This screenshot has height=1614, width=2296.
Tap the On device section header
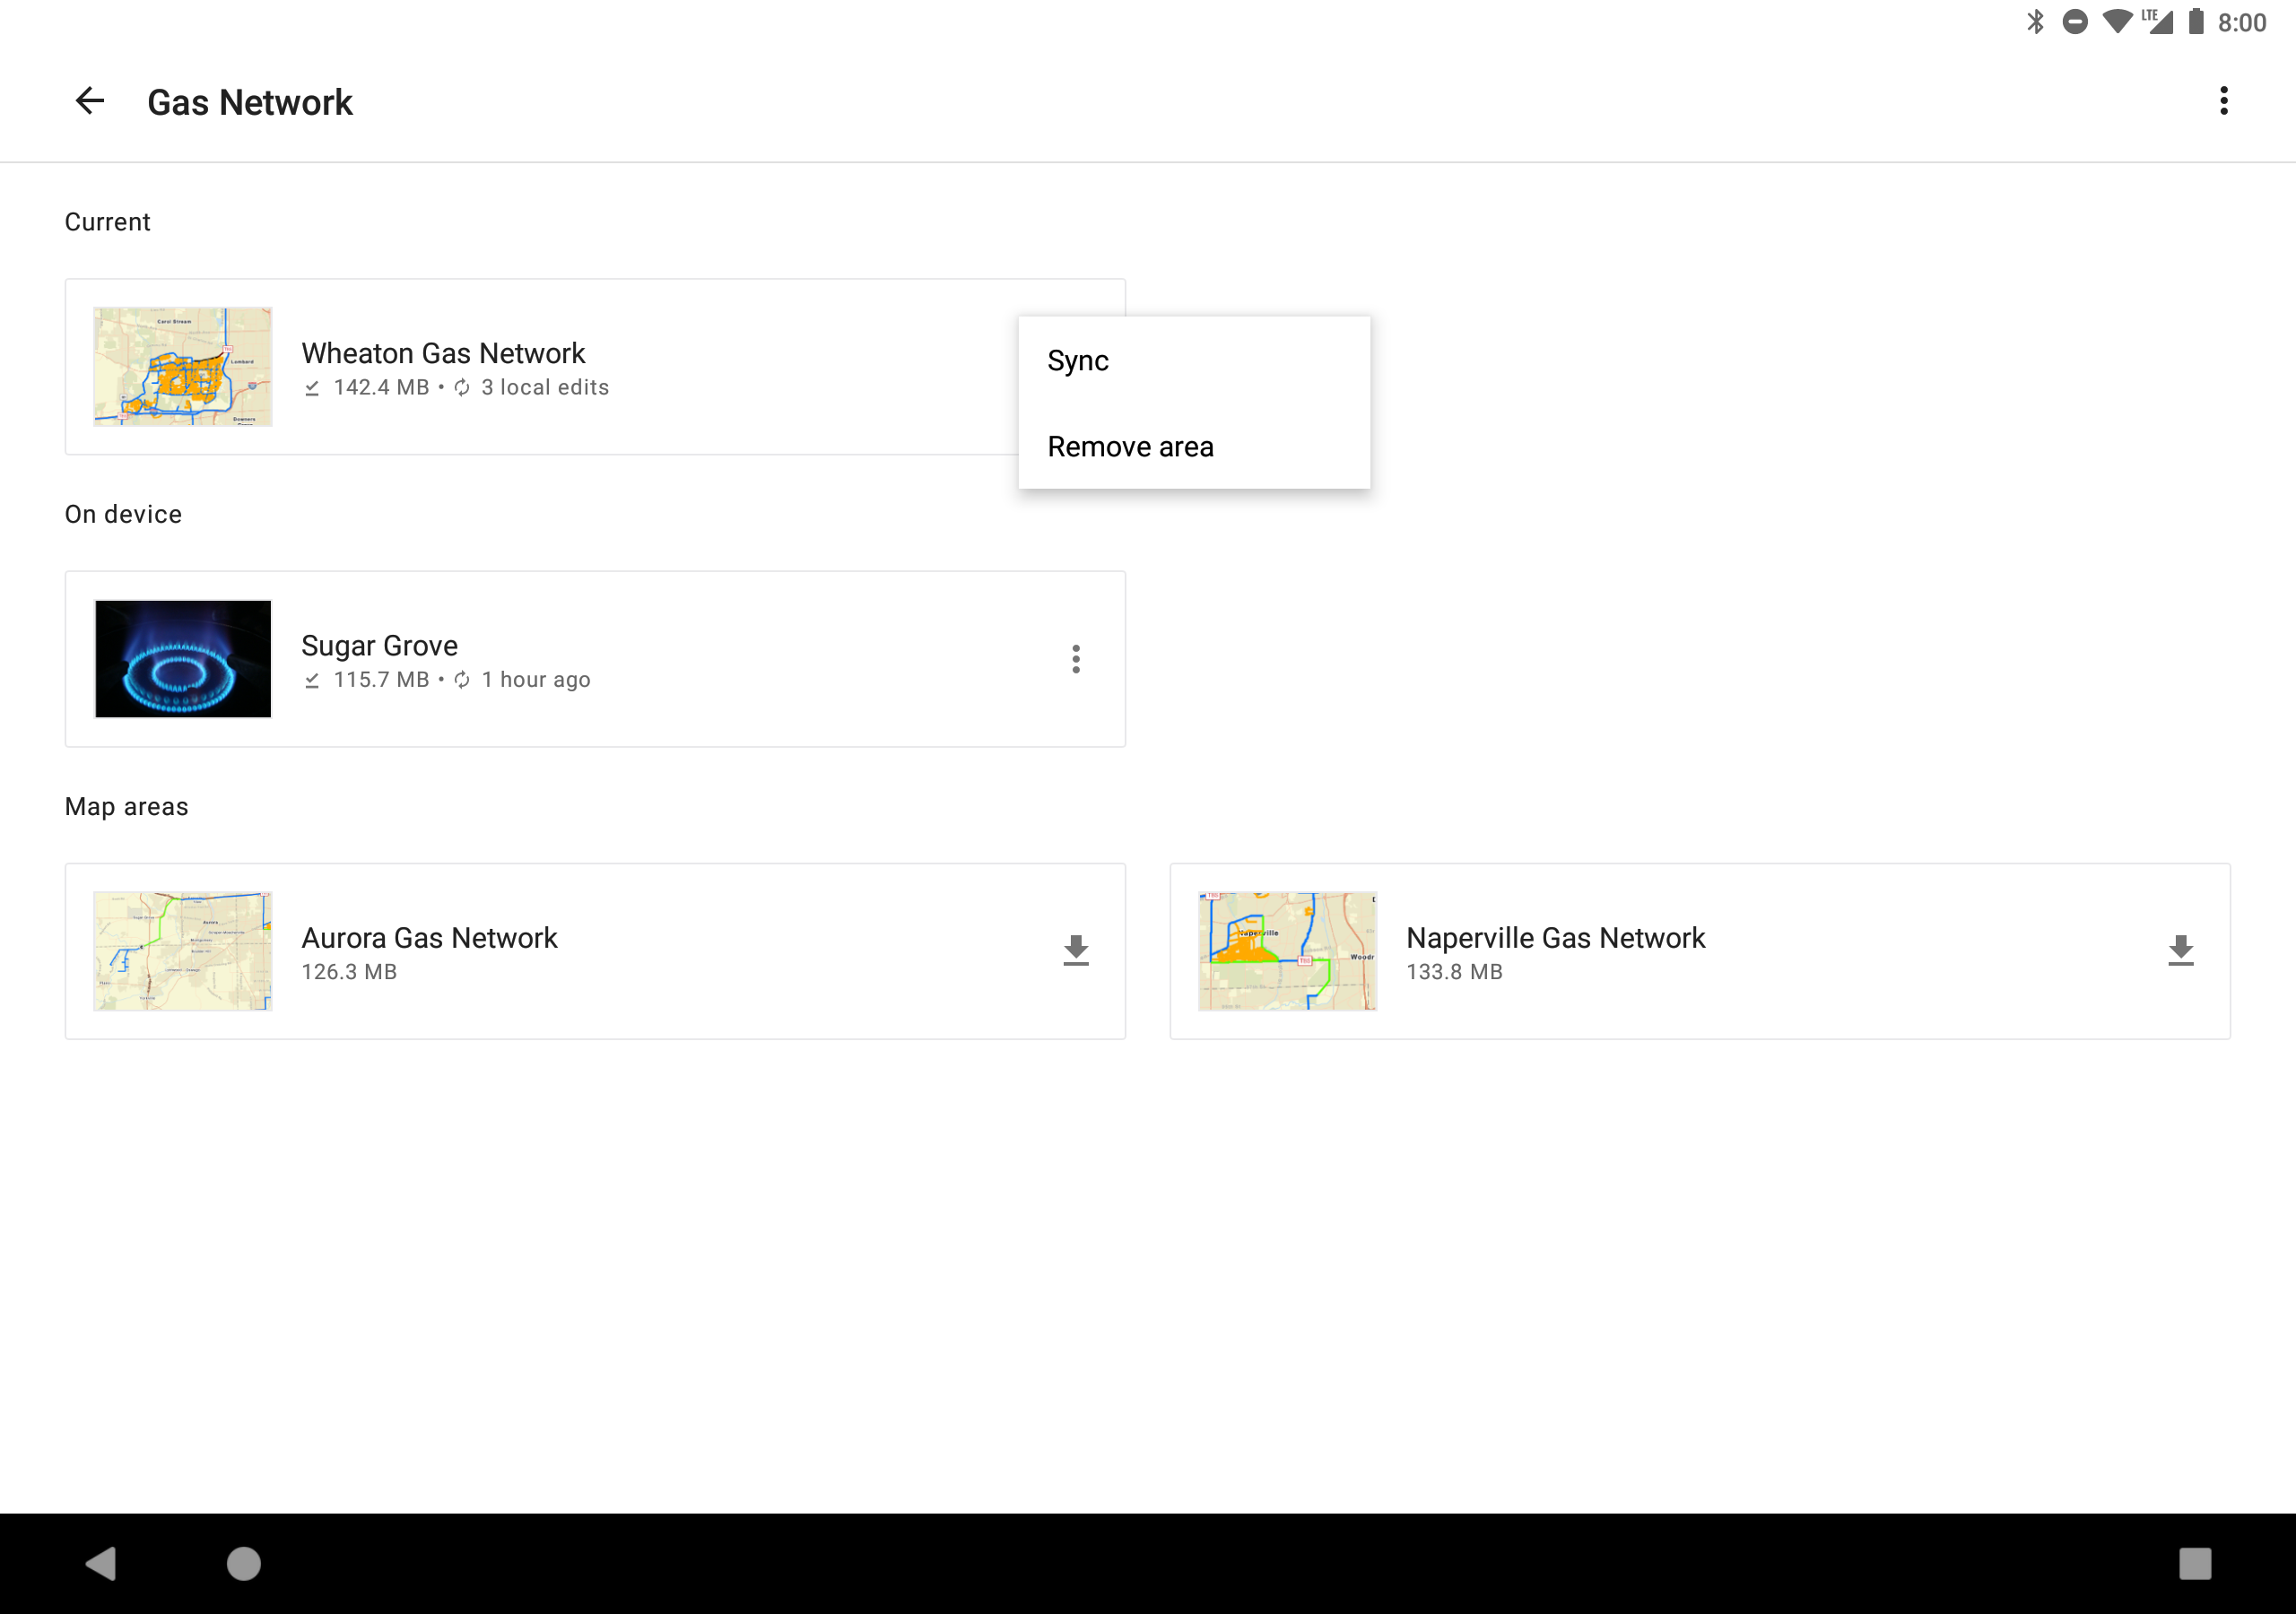tap(124, 514)
